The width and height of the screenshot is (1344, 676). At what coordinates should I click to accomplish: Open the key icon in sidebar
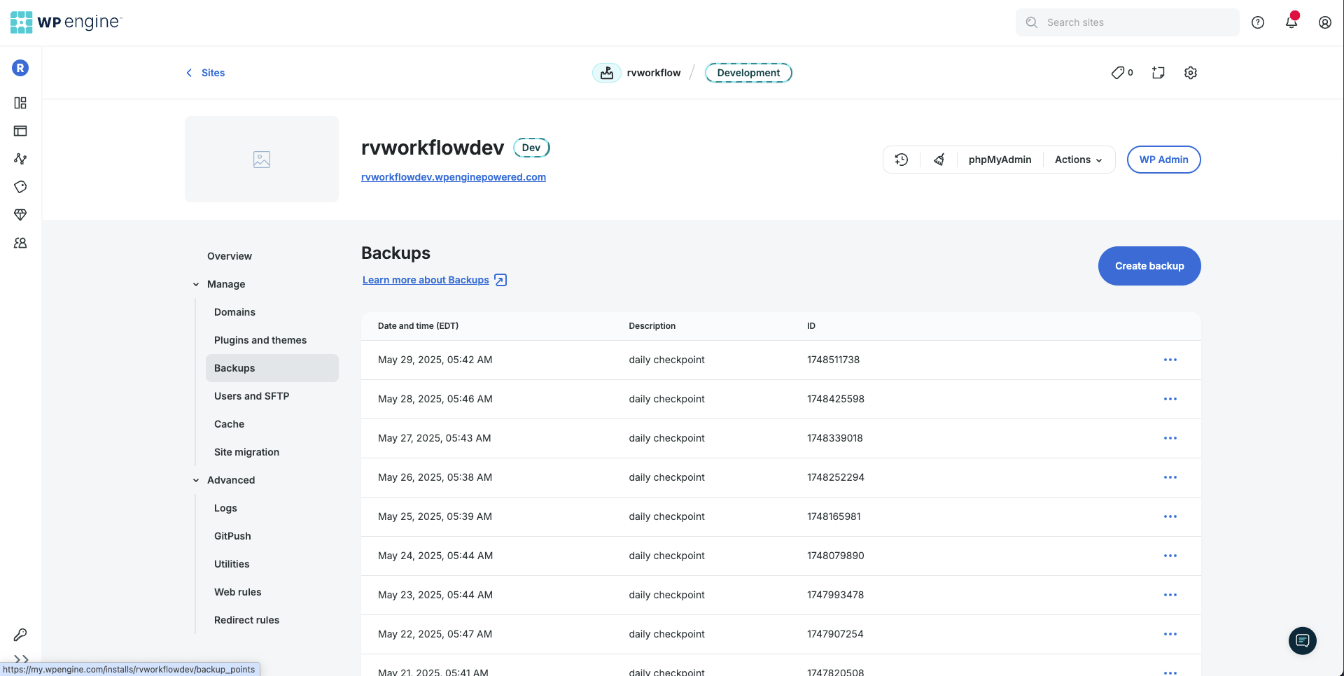click(20, 635)
